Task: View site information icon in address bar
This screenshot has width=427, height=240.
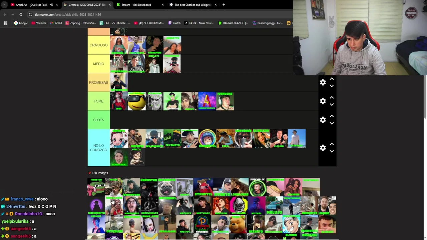Action: 30,15
